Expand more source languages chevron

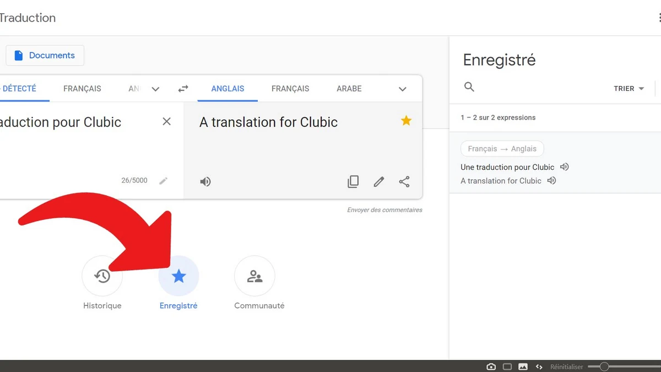click(155, 89)
